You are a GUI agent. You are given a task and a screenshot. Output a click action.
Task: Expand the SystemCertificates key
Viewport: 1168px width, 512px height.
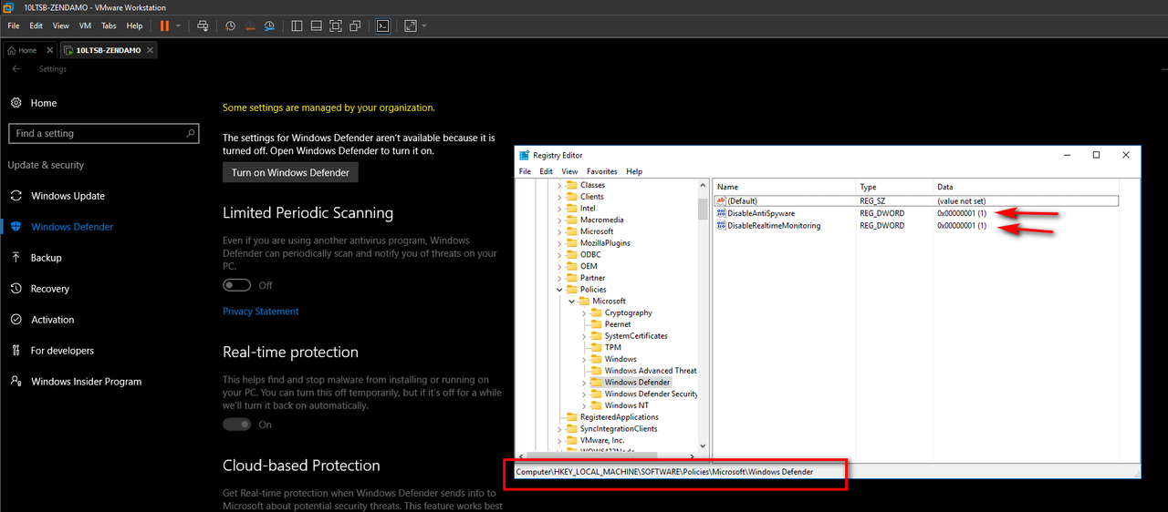pyautogui.click(x=584, y=336)
